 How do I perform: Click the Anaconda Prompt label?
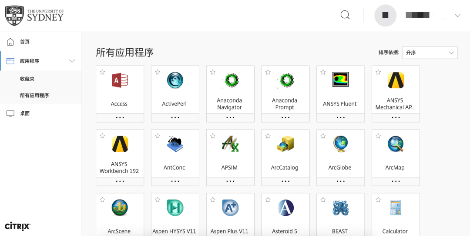[285, 104]
